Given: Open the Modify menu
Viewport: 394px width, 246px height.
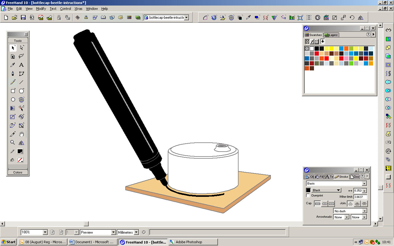Looking at the screenshot, I should pos(41,9).
